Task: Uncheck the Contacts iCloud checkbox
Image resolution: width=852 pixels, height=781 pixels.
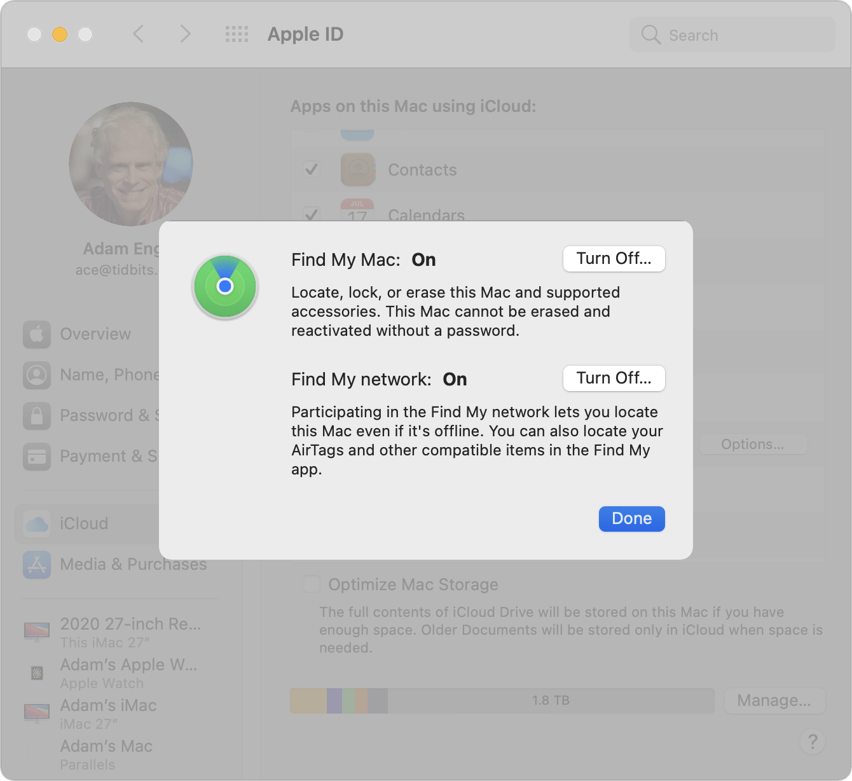Action: 312,169
